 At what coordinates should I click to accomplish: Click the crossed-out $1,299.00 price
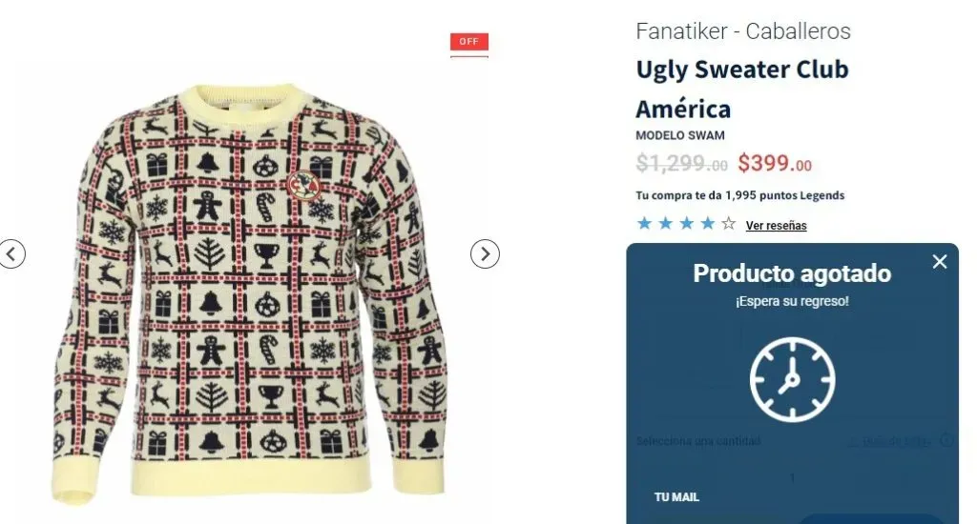pos(681,163)
